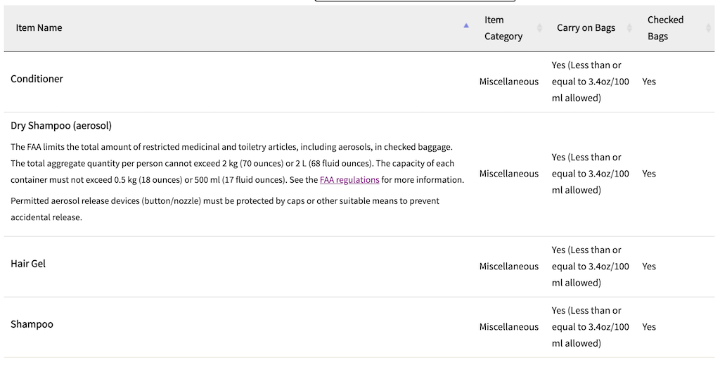The height and width of the screenshot is (365, 720).
Task: Click sort arrows beside Item Category
Action: coord(539,28)
